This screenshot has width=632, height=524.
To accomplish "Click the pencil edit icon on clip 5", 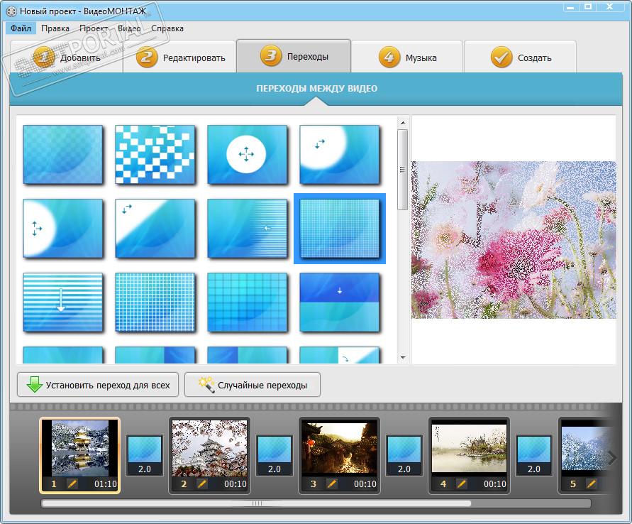I will pos(592,484).
